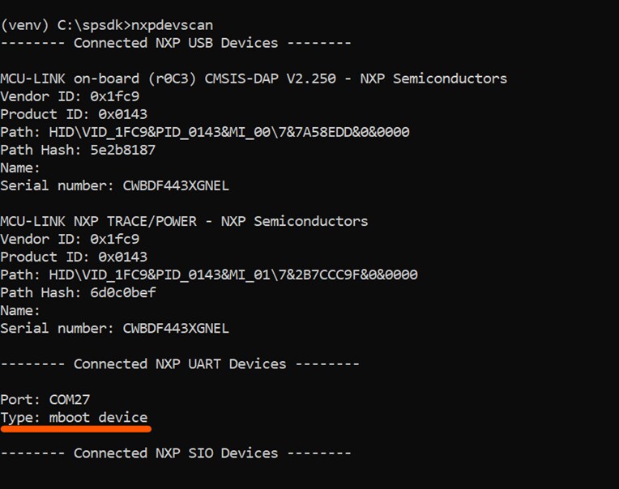Select the Path Hash 5e2b8187 line
619x489 pixels.
(x=78, y=150)
